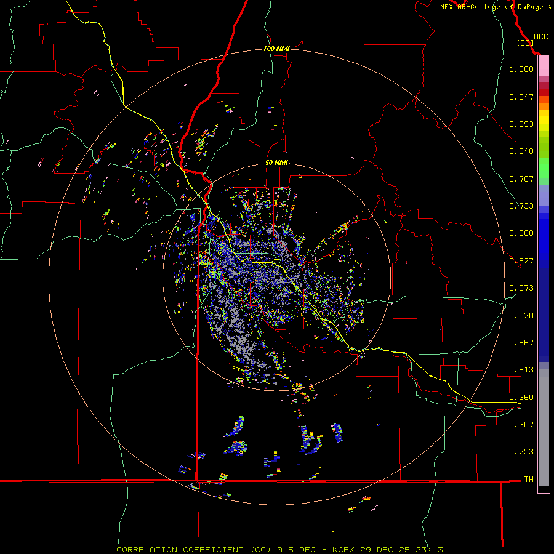The width and height of the screenshot is (554, 554).
Task: Click the [CC] units label
Action: 525,42
